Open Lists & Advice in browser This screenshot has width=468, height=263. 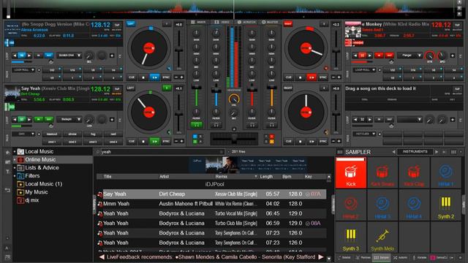[x=42, y=167]
